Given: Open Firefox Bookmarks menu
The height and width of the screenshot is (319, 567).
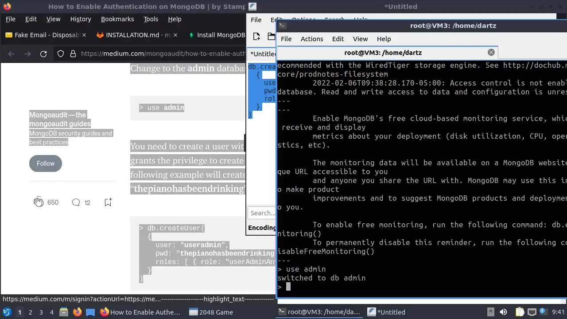Looking at the screenshot, I should 117,19.
